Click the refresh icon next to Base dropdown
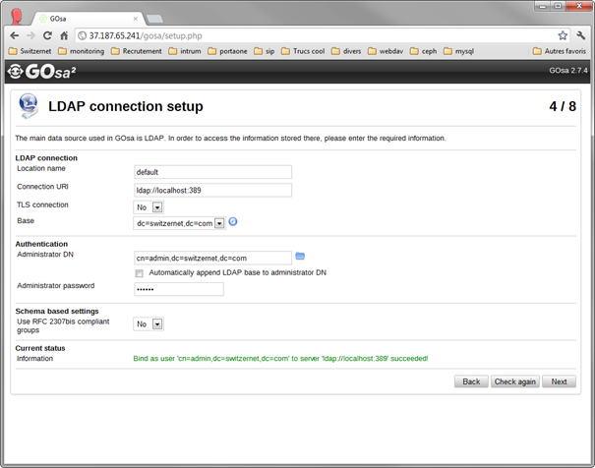Viewport: 595px width, 468px height. [x=233, y=222]
